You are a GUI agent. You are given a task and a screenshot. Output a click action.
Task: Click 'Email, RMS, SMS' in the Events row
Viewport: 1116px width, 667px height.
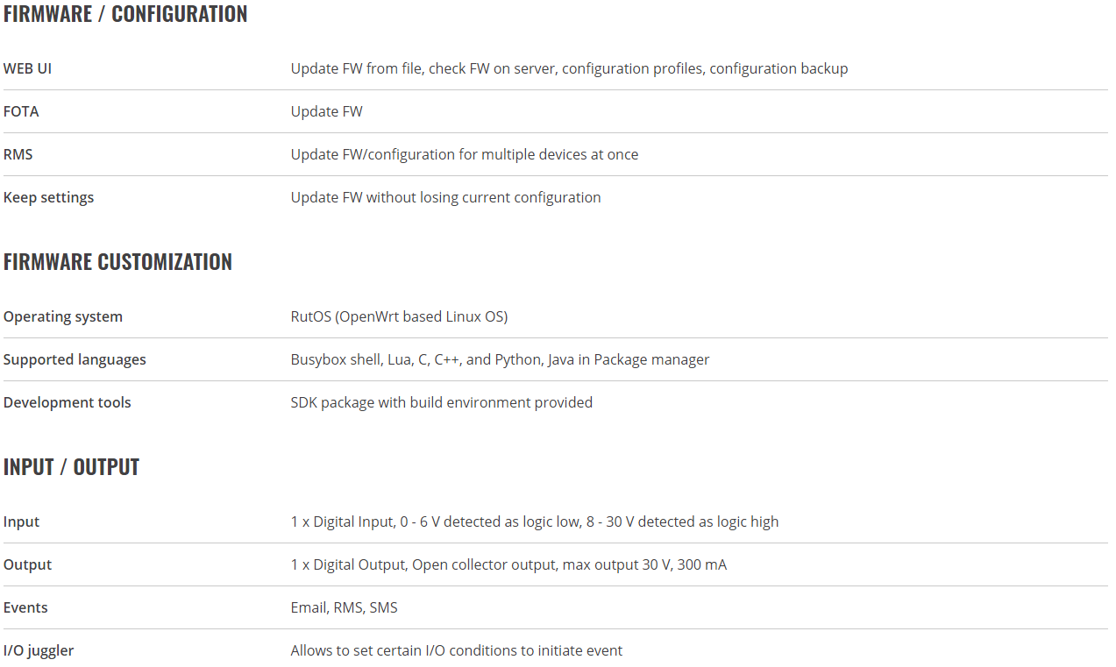pos(345,607)
